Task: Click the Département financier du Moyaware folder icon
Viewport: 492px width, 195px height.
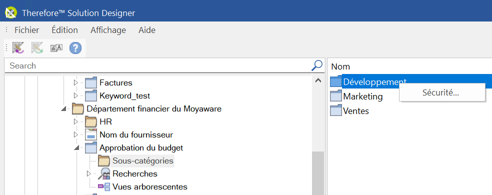Action: (x=78, y=109)
